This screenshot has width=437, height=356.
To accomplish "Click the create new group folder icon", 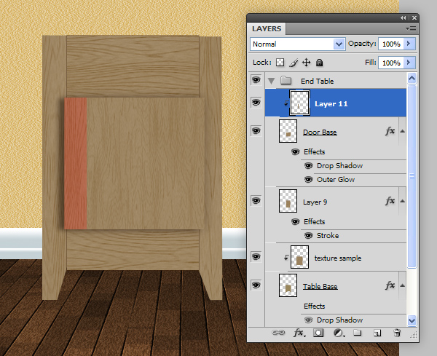I will [358, 333].
